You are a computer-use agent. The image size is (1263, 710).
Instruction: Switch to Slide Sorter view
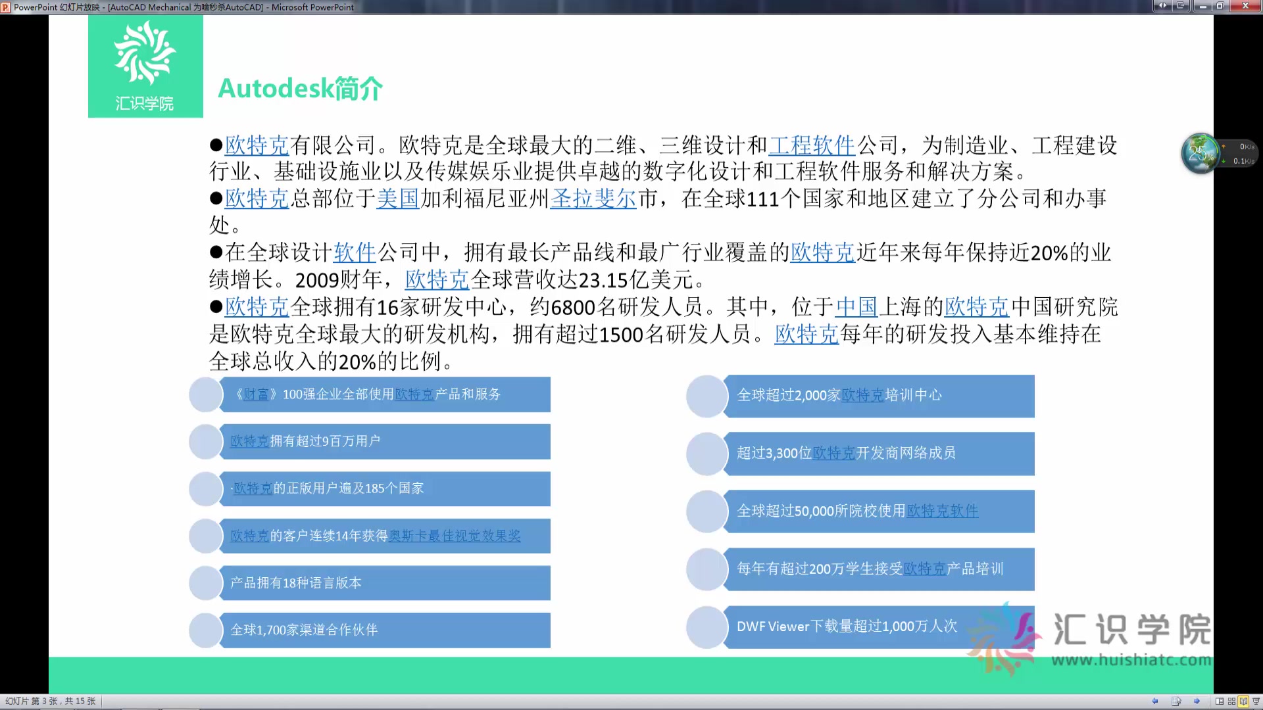(x=1231, y=701)
